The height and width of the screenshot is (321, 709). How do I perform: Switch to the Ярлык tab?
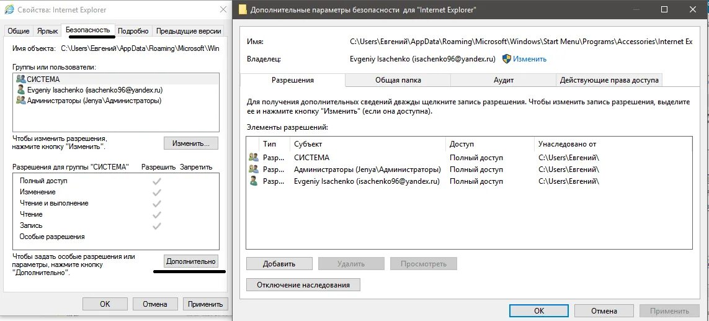pos(48,31)
